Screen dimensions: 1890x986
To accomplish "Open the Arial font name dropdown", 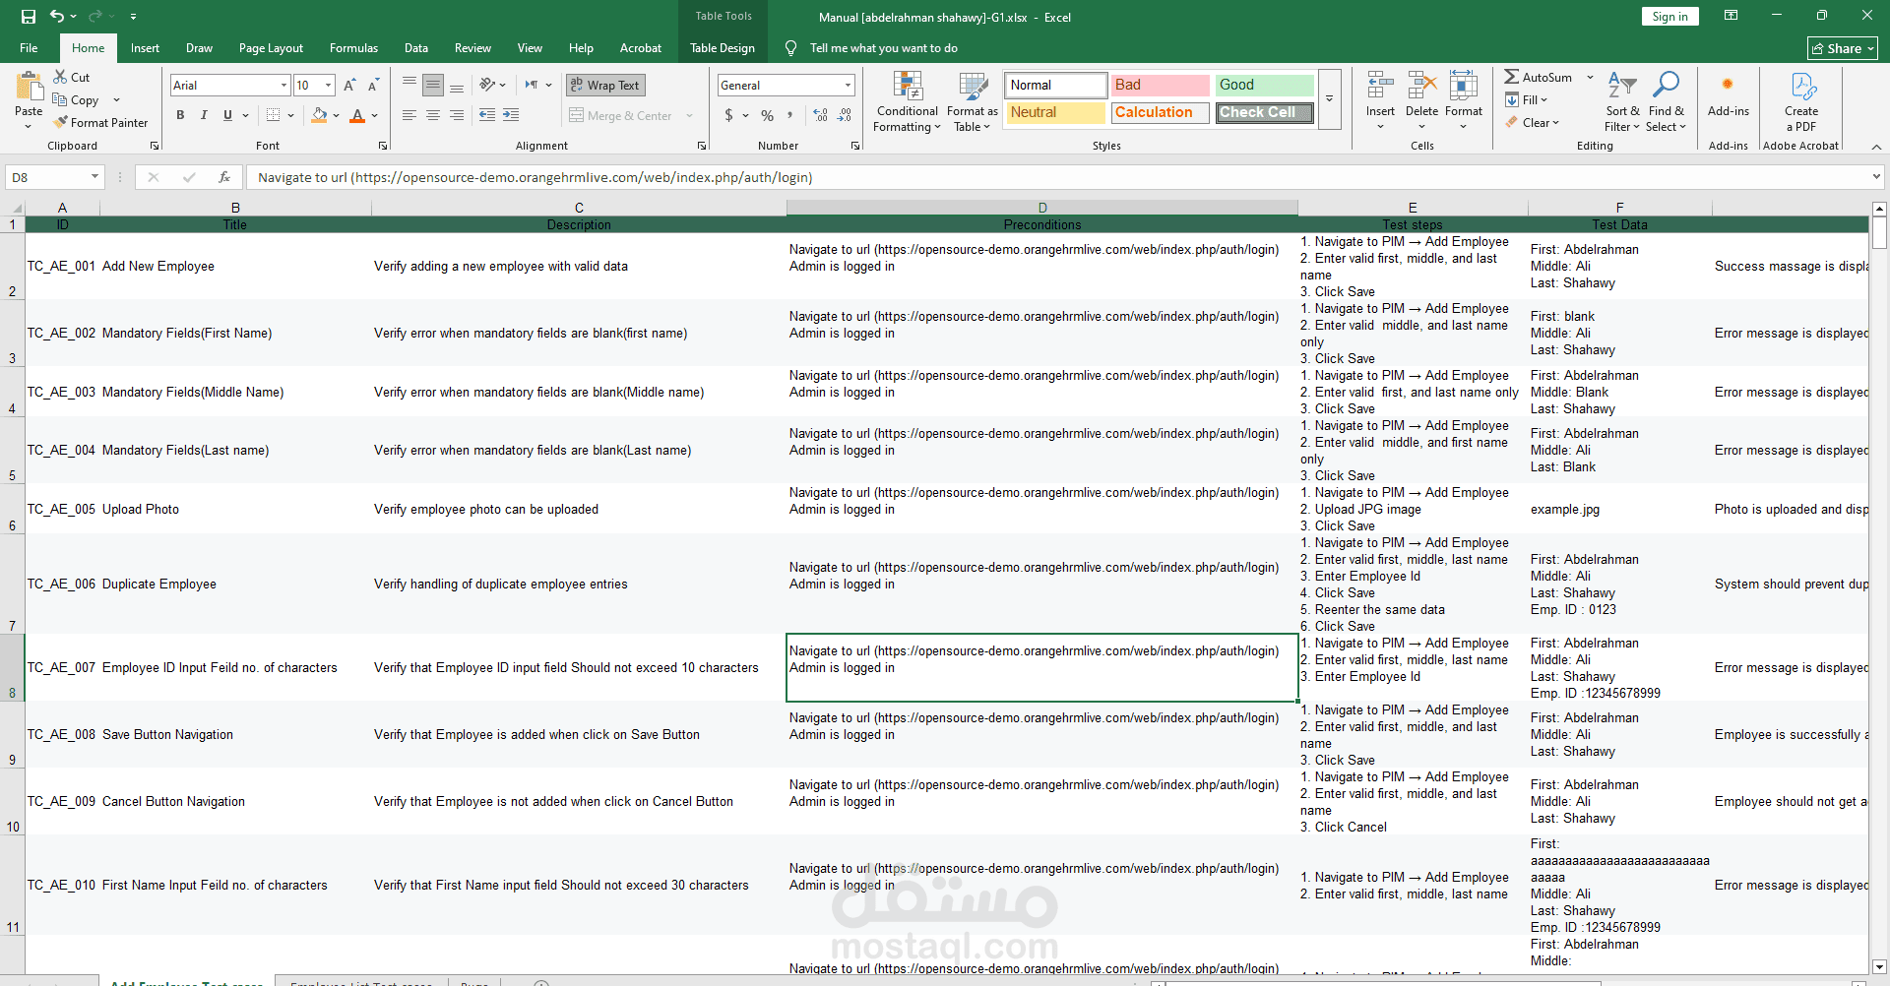I will pos(283,86).
